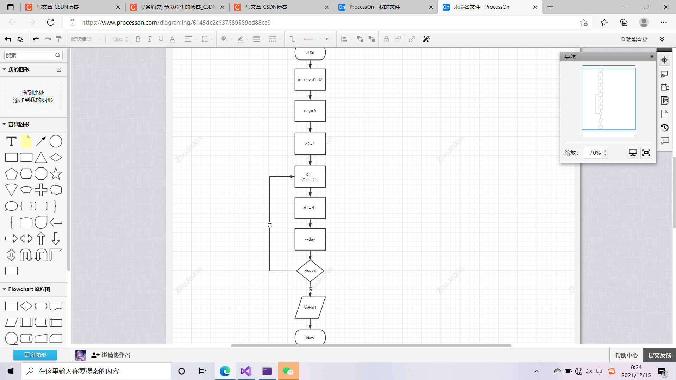Click 邀请协作者 invite collaborators
Image resolution: width=676 pixels, height=380 pixels.
[111, 355]
